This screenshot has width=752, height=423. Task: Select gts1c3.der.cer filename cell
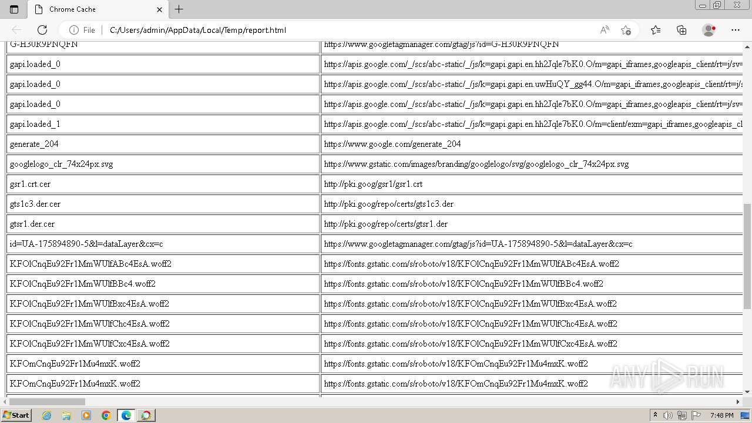[x=163, y=204]
